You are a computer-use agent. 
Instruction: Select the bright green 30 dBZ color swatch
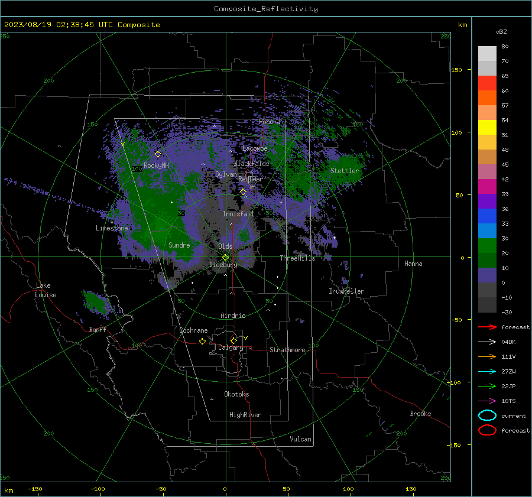[x=487, y=246]
